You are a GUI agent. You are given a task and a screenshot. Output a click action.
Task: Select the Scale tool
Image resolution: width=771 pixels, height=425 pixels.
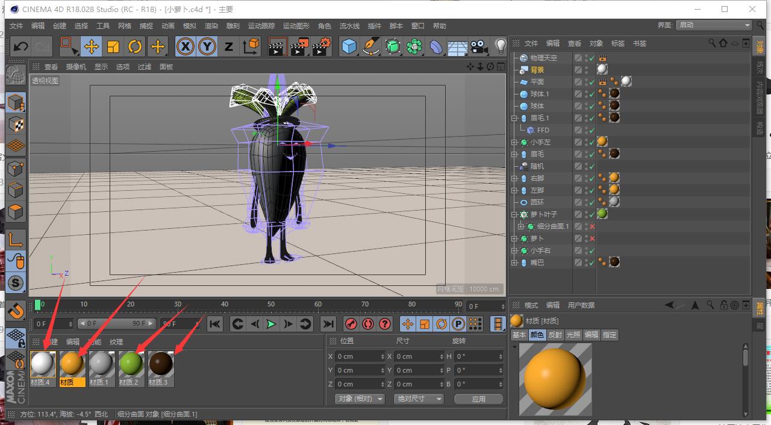[x=113, y=46]
